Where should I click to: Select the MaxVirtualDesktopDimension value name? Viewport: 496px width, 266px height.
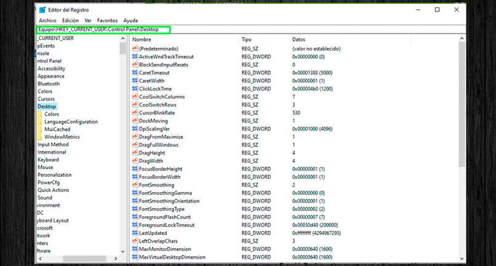click(172, 257)
